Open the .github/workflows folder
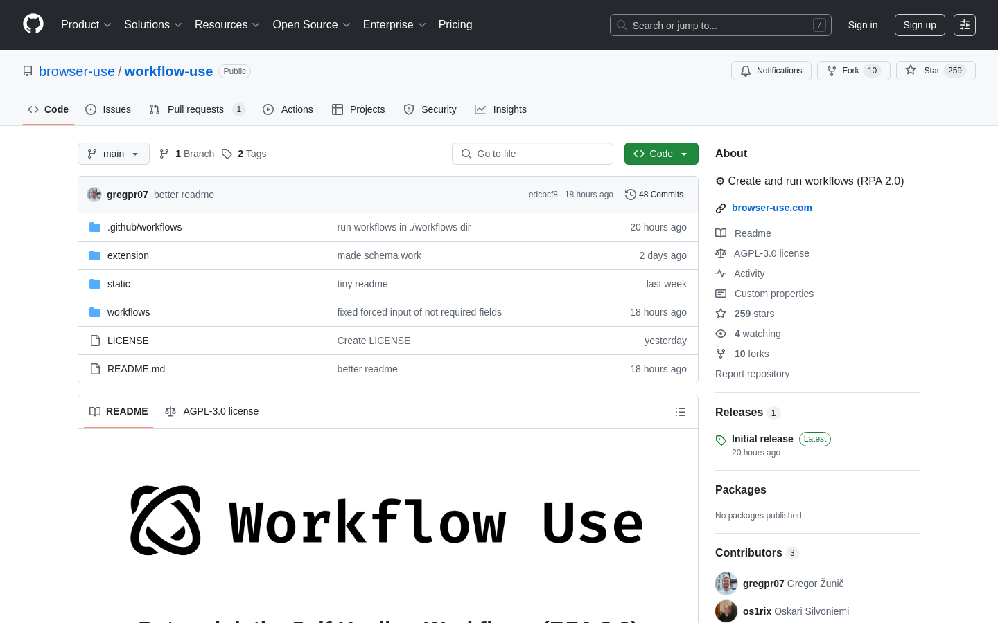 (x=144, y=227)
